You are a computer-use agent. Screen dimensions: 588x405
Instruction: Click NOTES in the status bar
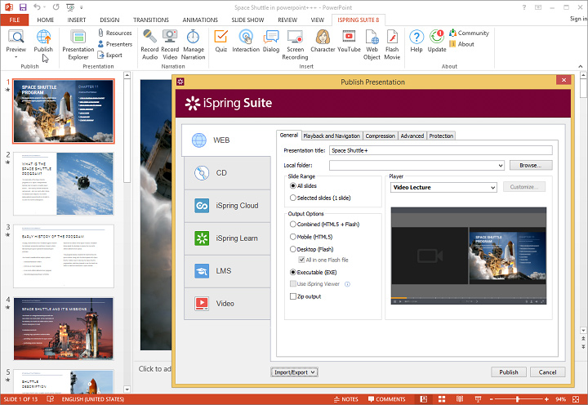pyautogui.click(x=345, y=399)
